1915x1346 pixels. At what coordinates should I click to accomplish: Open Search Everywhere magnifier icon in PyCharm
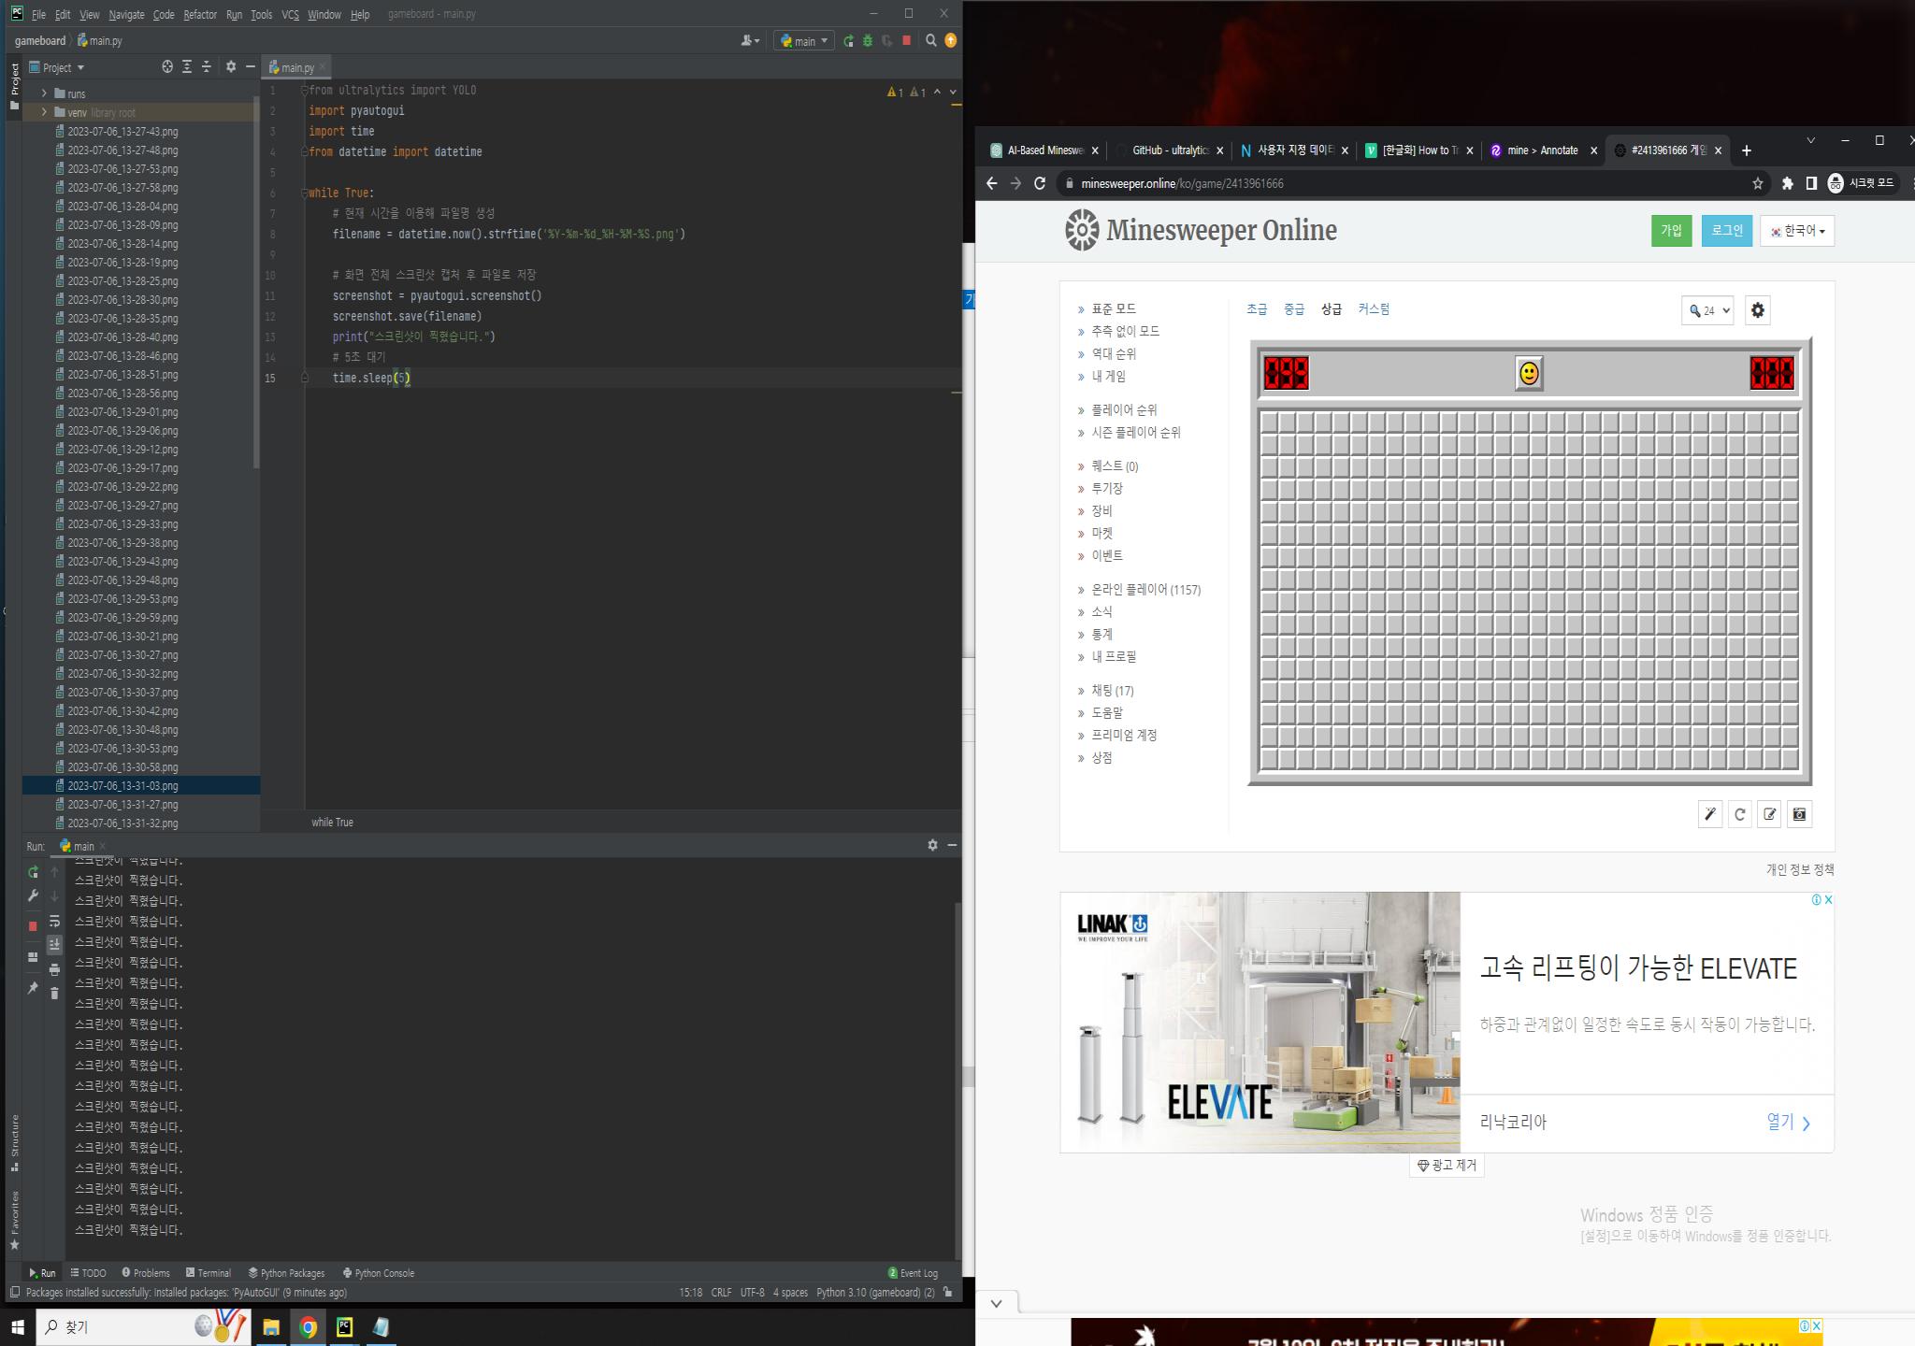tap(930, 40)
